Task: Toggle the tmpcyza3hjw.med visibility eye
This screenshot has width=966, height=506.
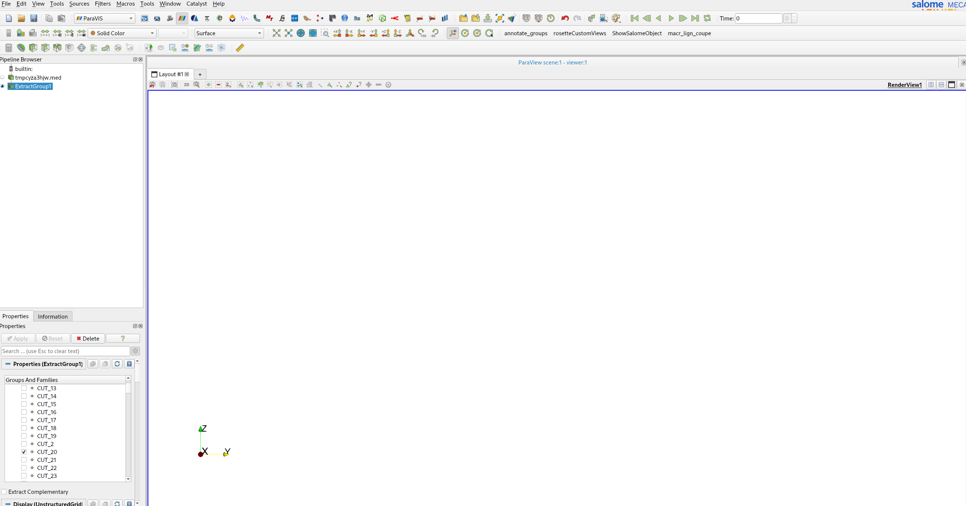Action: coord(3,78)
